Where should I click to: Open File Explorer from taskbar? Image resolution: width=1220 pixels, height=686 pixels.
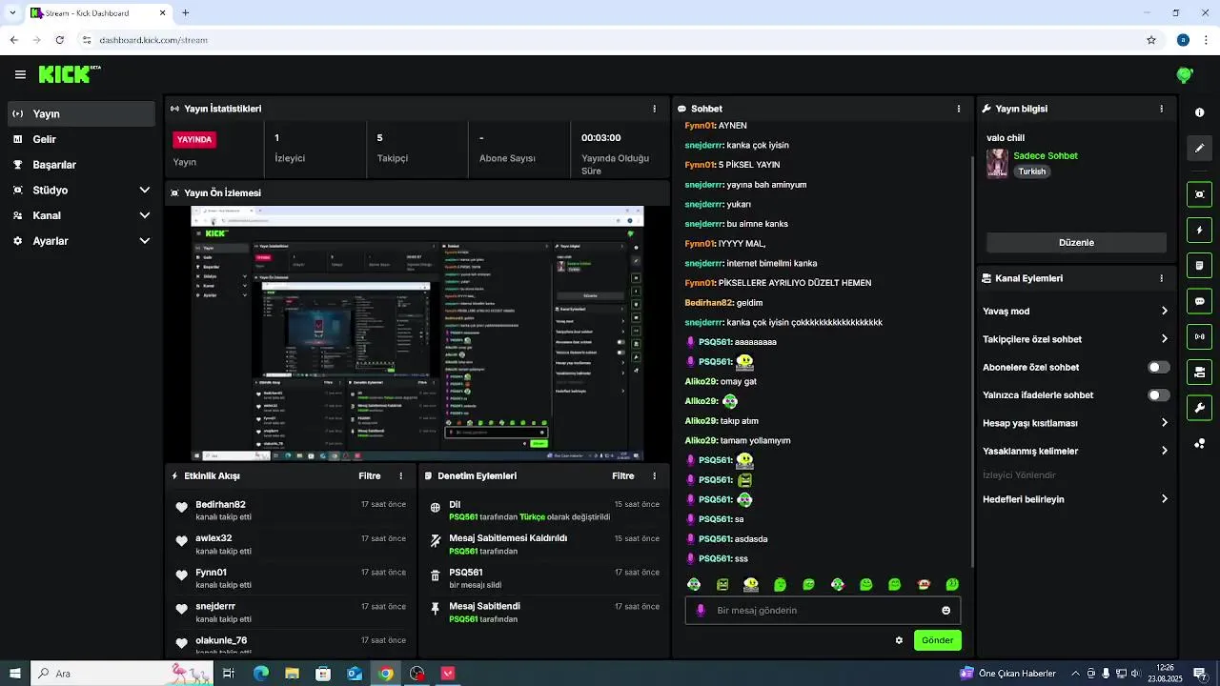(292, 674)
